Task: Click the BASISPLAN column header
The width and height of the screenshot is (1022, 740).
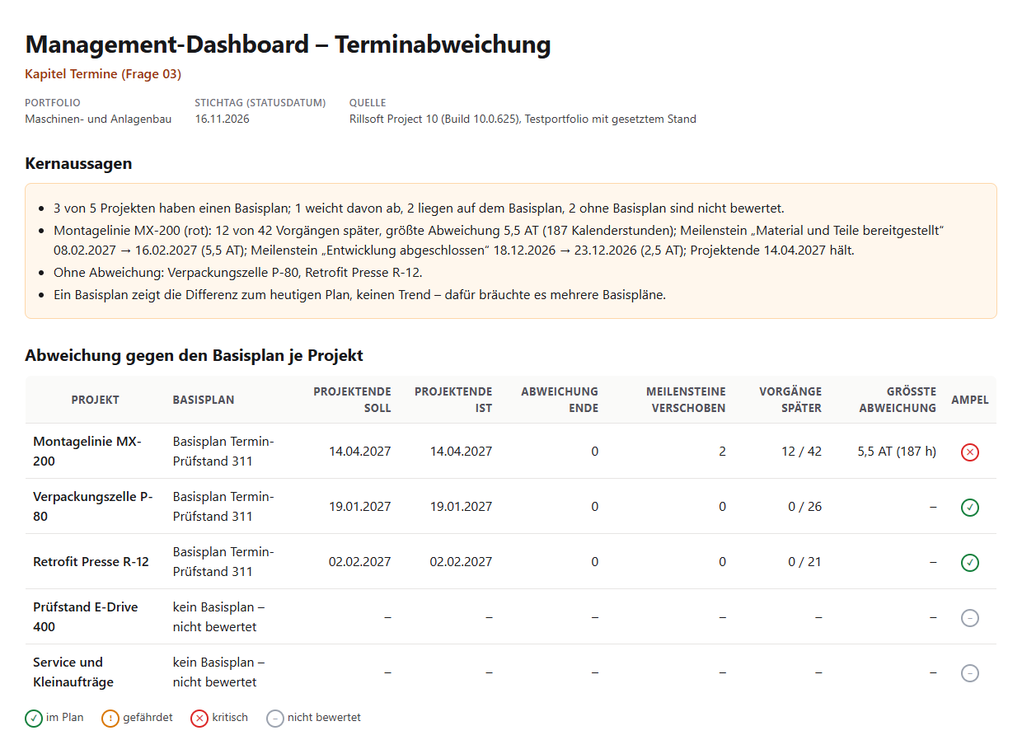Action: click(x=204, y=400)
